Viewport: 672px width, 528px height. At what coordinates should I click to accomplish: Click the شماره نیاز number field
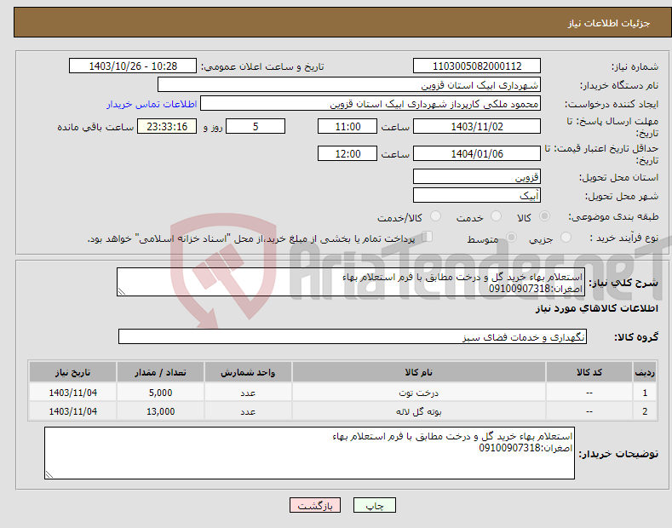(x=477, y=66)
